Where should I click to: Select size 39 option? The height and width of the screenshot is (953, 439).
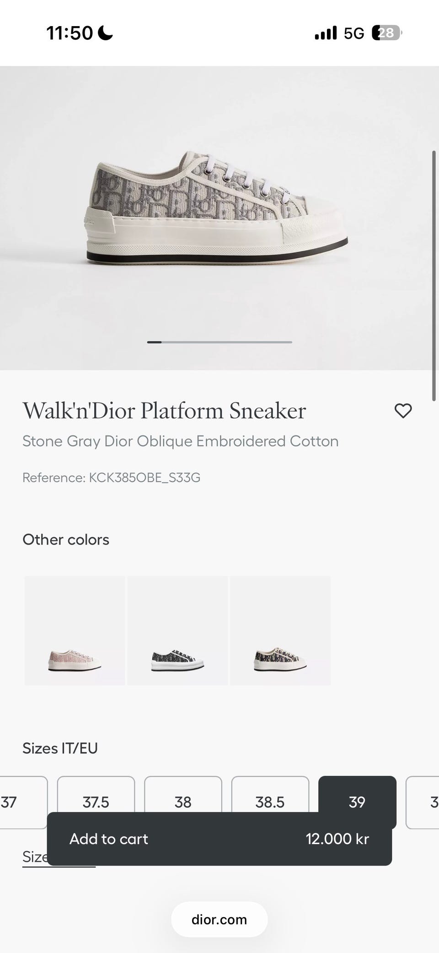tap(357, 802)
